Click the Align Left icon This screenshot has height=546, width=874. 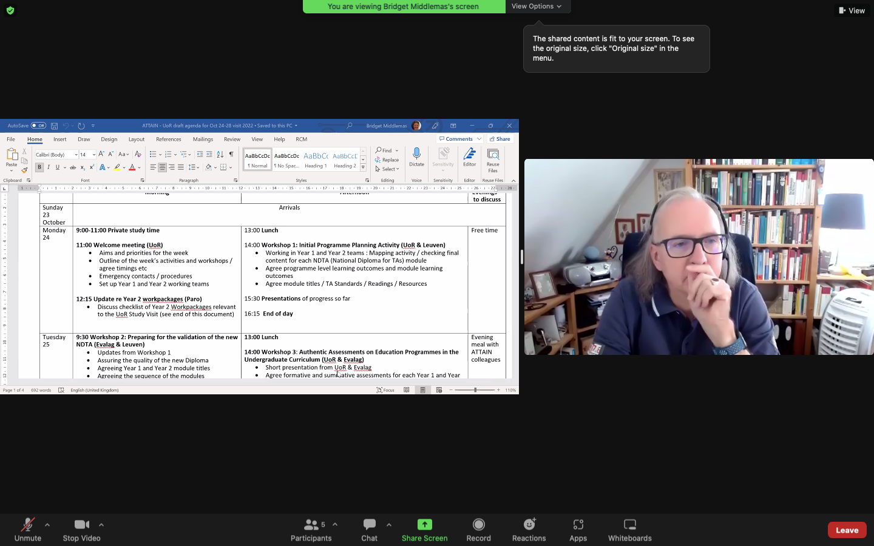point(153,167)
